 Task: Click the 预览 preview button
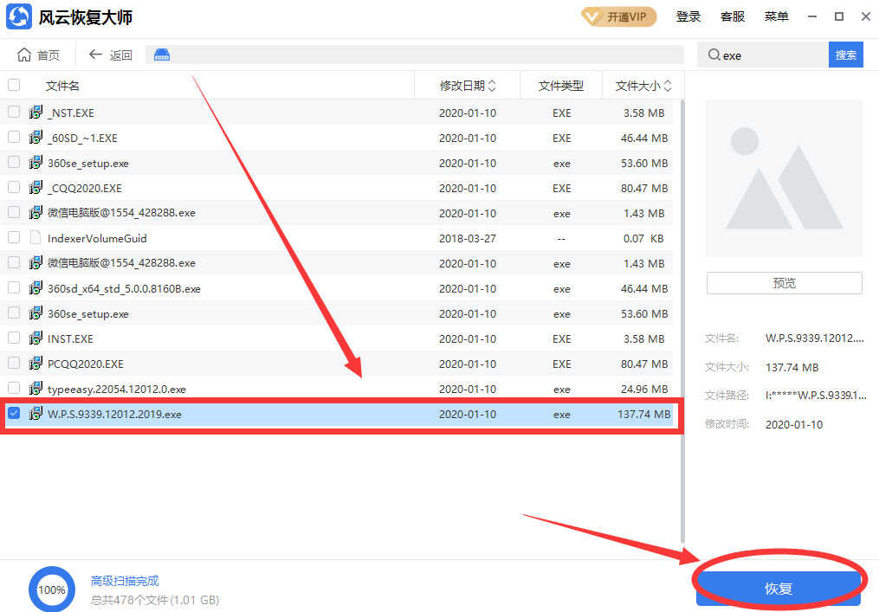tap(784, 283)
